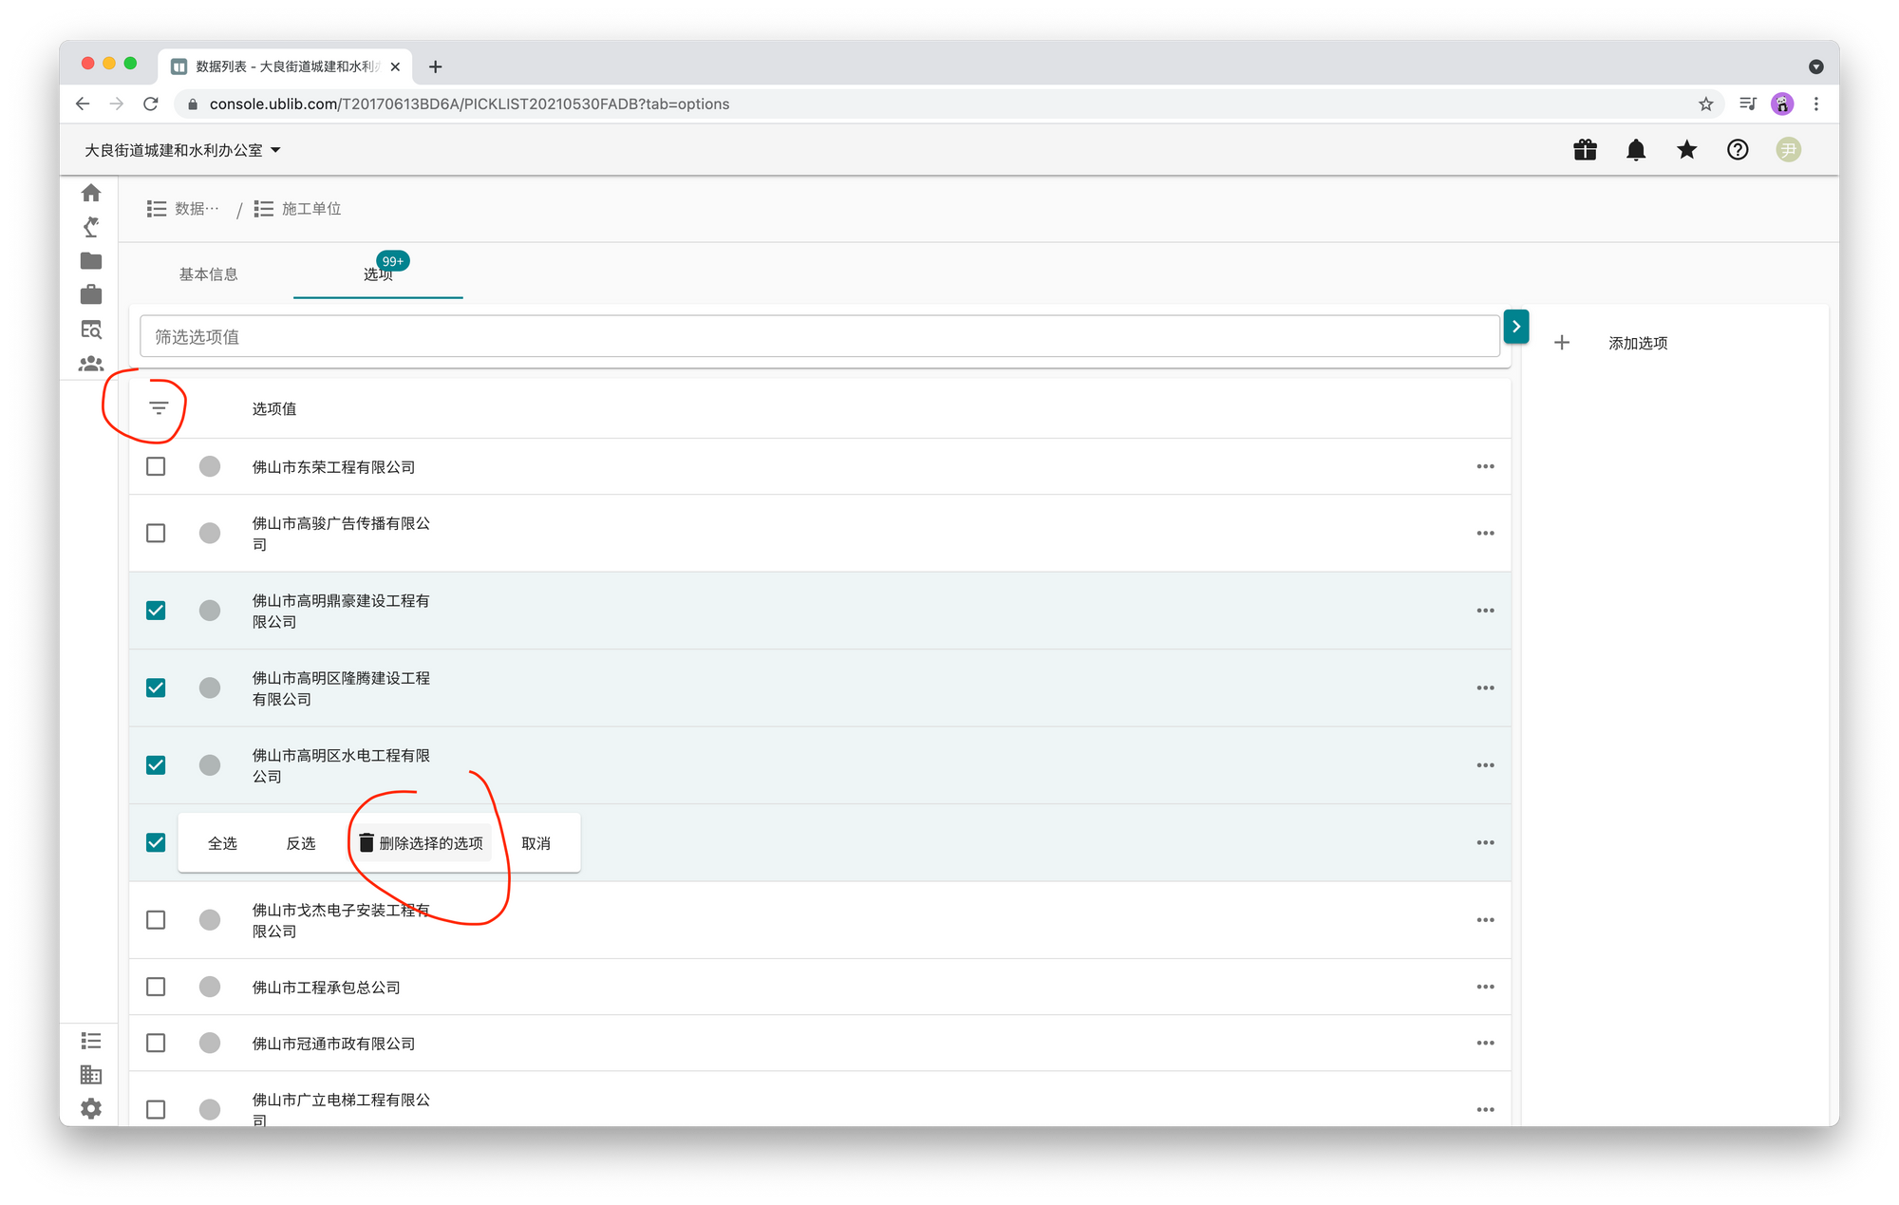Image resolution: width=1899 pixels, height=1205 pixels.
Task: Click the gift icon in header
Action: point(1585,150)
